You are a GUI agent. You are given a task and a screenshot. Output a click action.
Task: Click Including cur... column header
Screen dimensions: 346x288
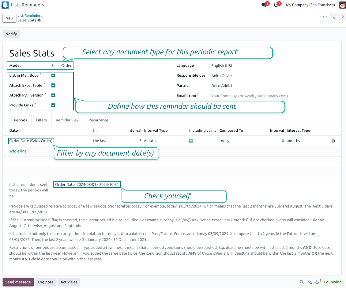point(202,131)
